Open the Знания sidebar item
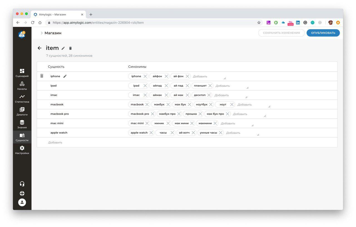 coord(22,124)
